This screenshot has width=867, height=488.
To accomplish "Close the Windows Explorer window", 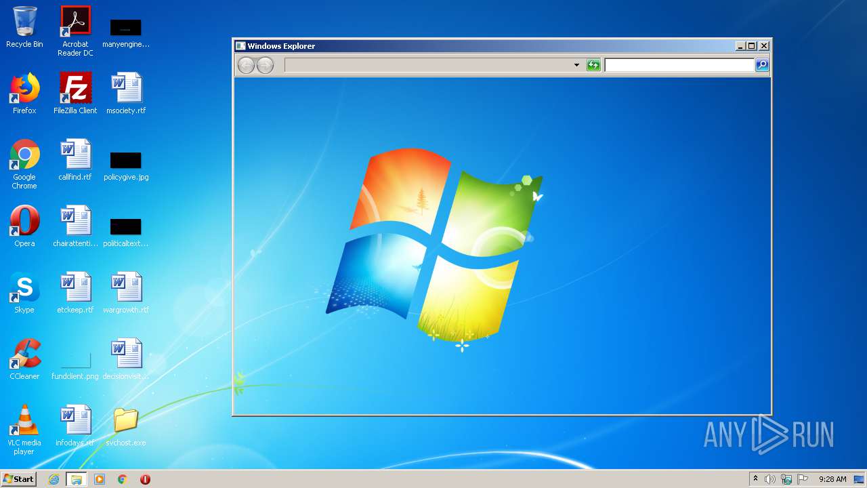I will 764,46.
